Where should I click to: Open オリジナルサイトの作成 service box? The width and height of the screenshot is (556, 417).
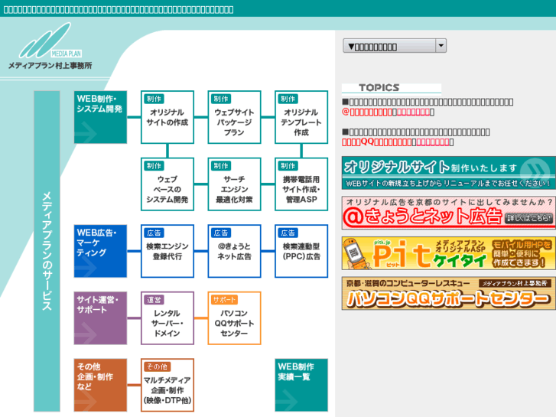[167, 117]
